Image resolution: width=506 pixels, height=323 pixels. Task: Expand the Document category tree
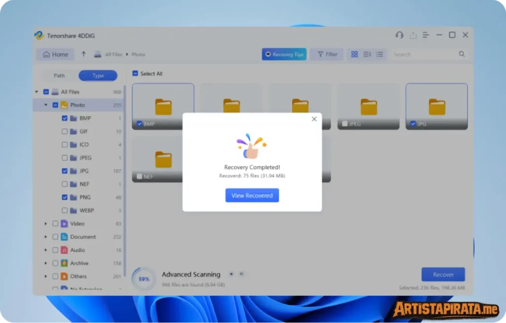(46, 237)
